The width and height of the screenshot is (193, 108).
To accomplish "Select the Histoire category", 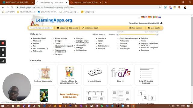I will tap(79, 48).
